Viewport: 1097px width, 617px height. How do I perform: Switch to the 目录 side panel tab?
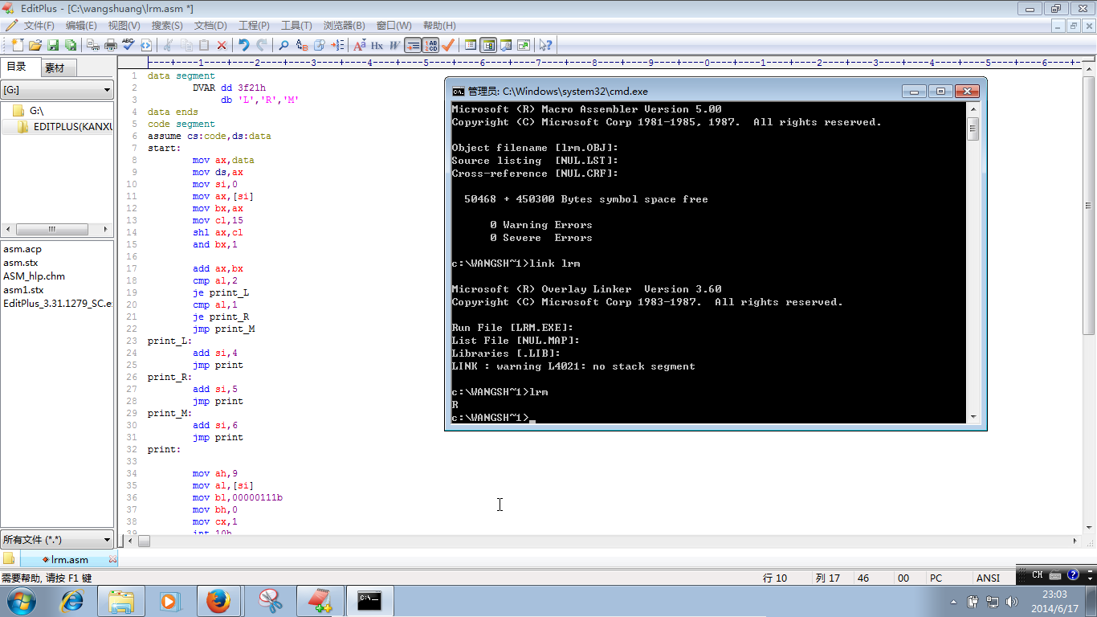[x=17, y=67]
